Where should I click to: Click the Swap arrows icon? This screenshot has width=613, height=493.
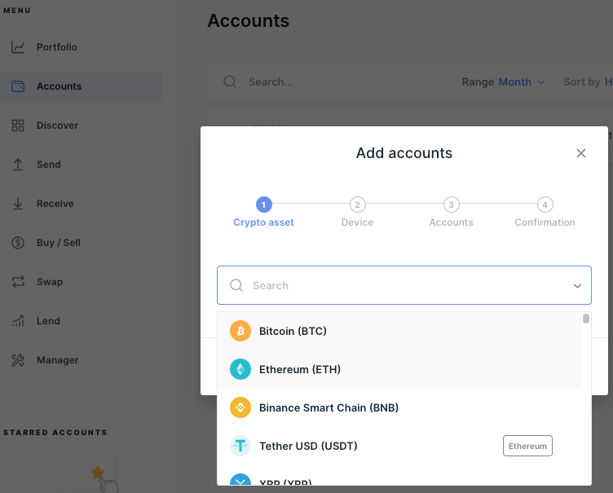tap(18, 282)
